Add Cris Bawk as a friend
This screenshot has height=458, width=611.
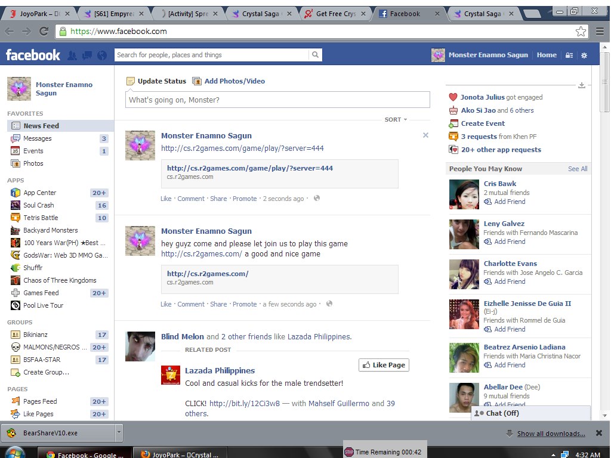click(509, 202)
